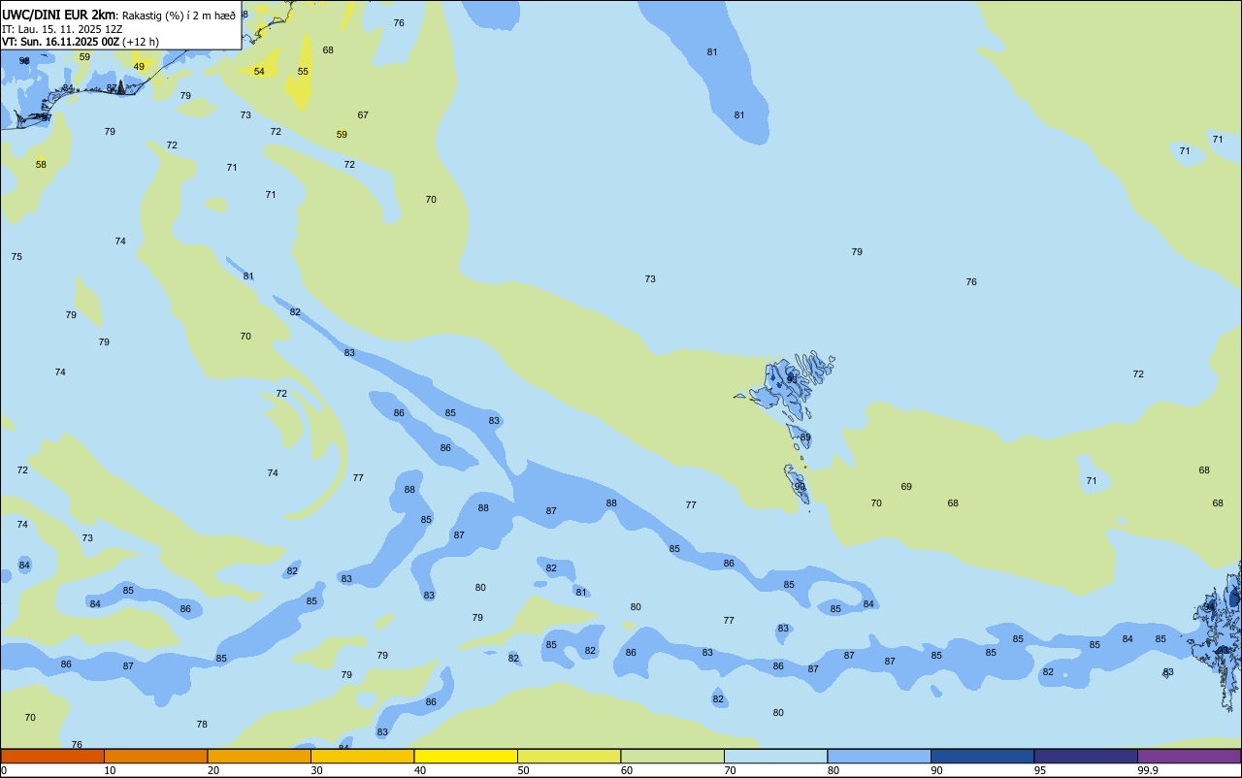Click the '55' value on the yellow patch
This screenshot has width=1242, height=778.
click(x=303, y=72)
